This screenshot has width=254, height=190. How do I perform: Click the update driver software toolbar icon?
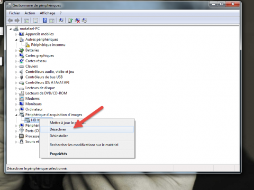[70, 21]
